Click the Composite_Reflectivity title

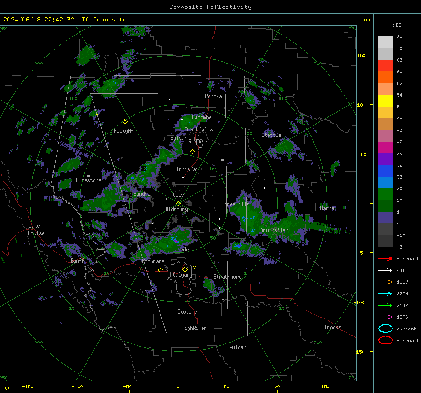click(210, 7)
